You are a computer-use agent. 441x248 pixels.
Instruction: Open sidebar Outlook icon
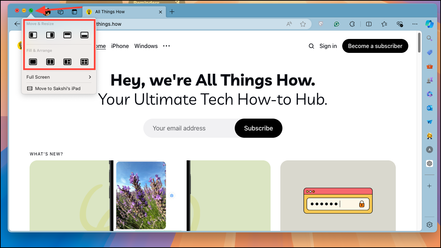click(x=430, y=108)
